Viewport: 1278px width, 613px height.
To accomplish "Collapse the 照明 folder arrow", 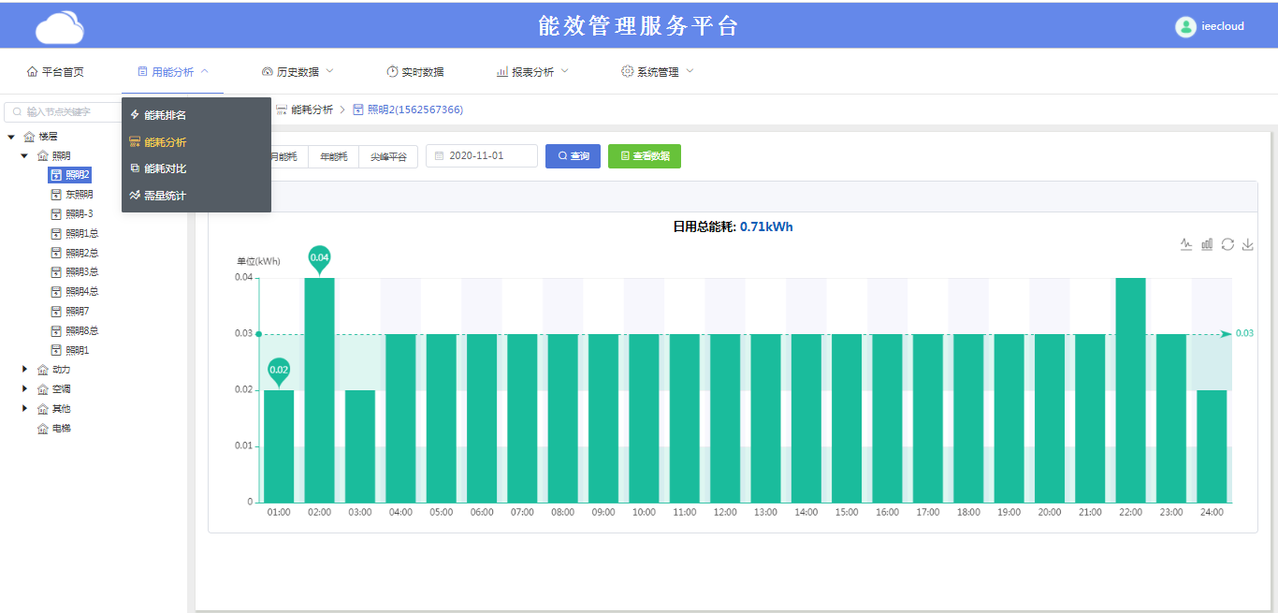I will pos(25,156).
